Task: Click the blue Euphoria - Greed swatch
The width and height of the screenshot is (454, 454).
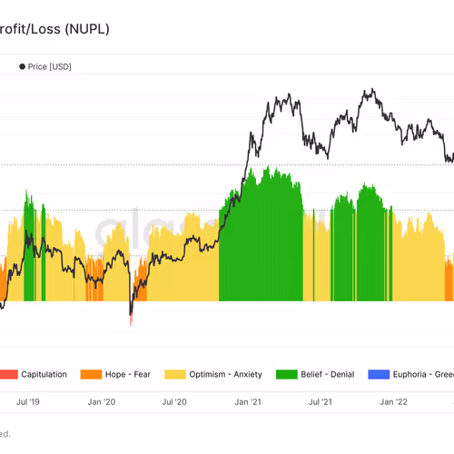Action: [x=379, y=374]
